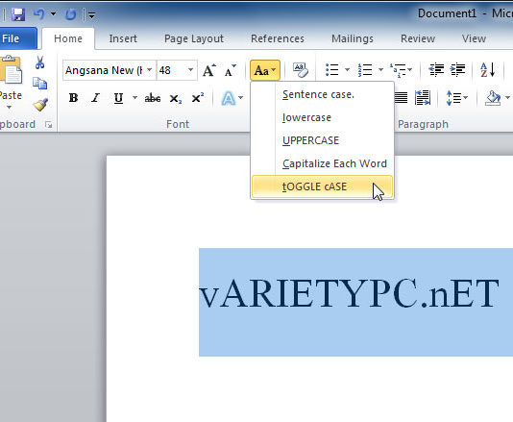Open the View tab

(x=474, y=38)
